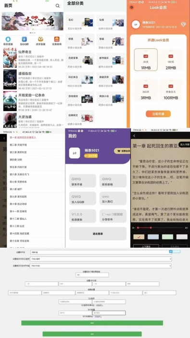Open the VIP功能 setting dropdown
The width and height of the screenshot is (190, 338).
[101, 266]
